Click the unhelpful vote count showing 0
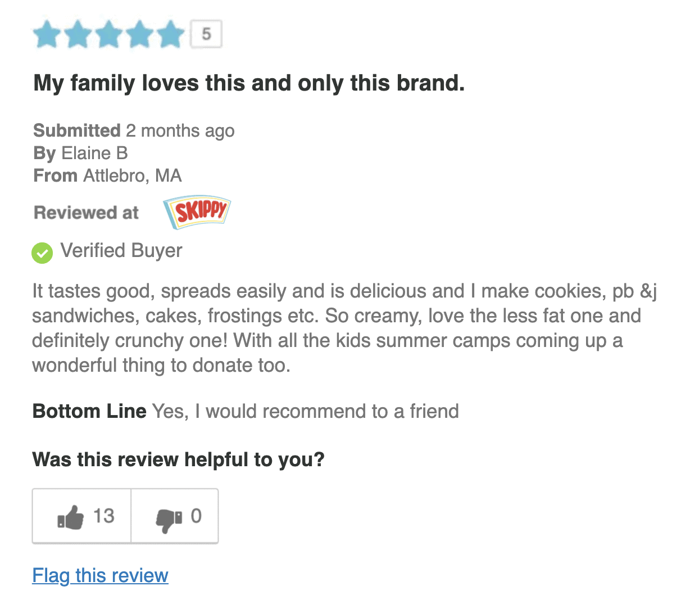 (x=196, y=515)
